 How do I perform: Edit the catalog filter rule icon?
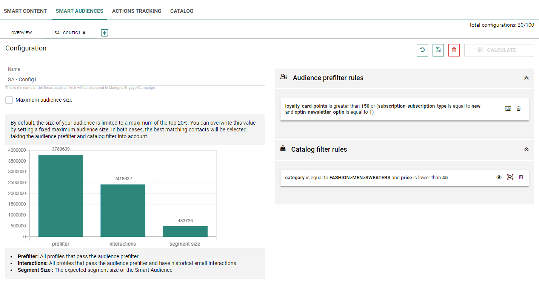(510, 177)
